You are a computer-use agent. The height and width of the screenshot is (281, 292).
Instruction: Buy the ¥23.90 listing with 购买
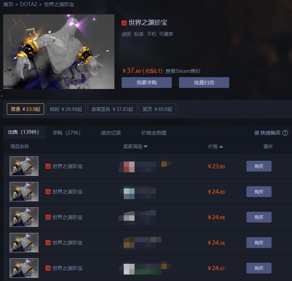coord(259,166)
